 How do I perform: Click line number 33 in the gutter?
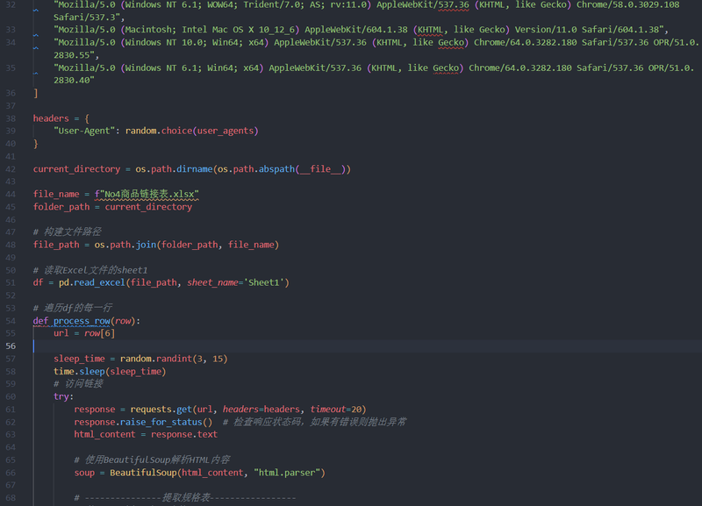(11, 30)
